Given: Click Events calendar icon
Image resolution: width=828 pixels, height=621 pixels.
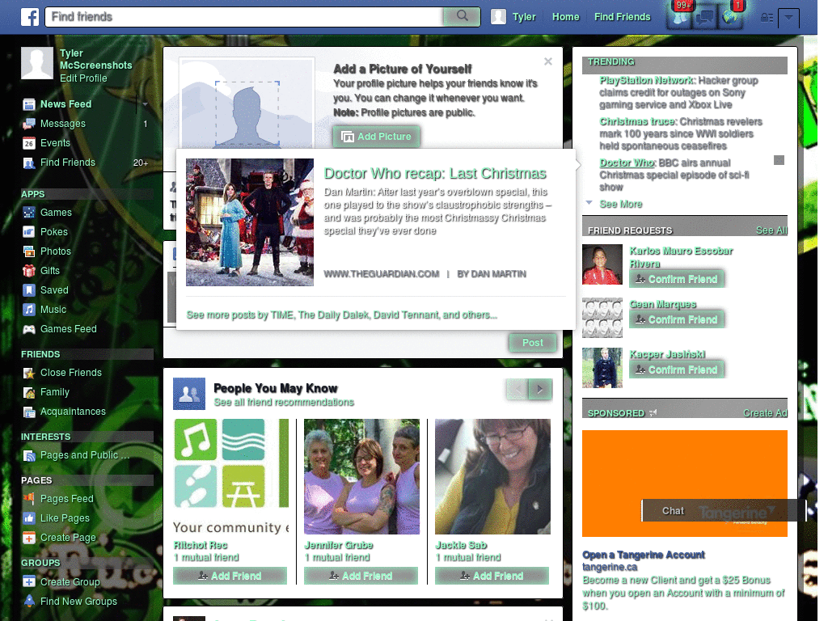Looking at the screenshot, I should click(29, 143).
